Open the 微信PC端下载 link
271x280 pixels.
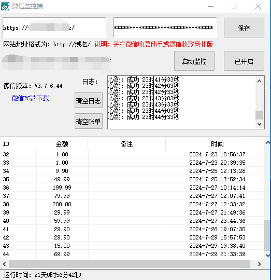[30, 98]
